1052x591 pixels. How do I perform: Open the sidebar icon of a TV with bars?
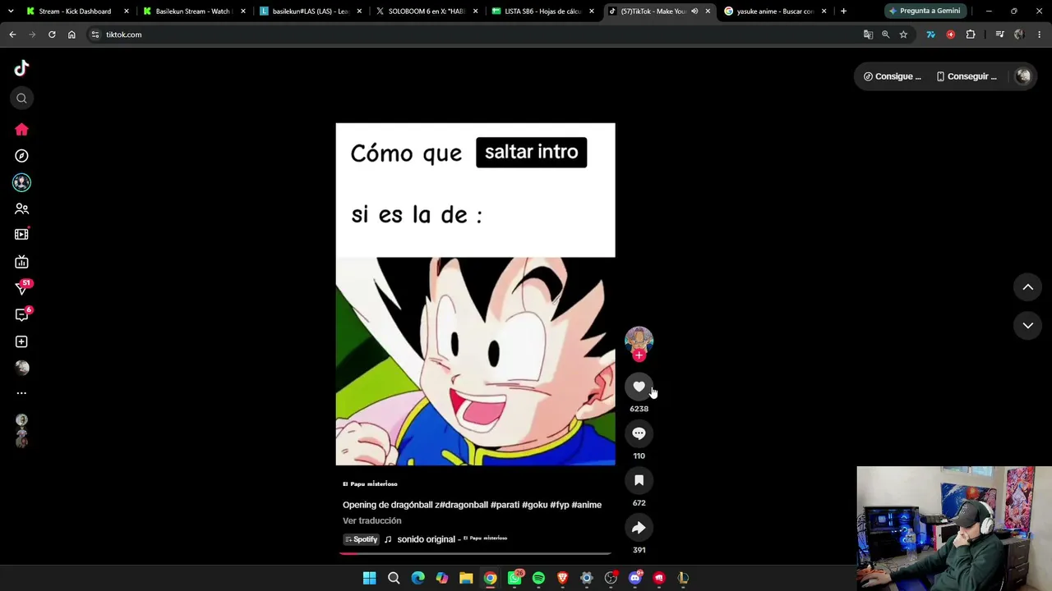(21, 262)
